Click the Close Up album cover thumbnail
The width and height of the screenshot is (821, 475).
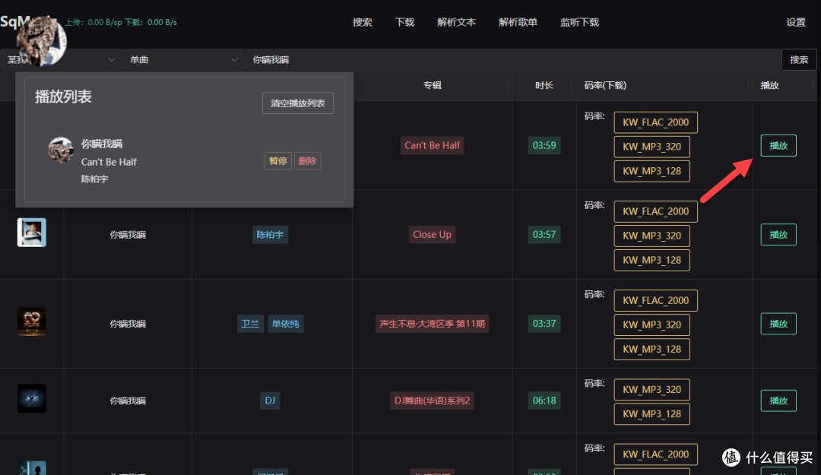[x=32, y=233]
